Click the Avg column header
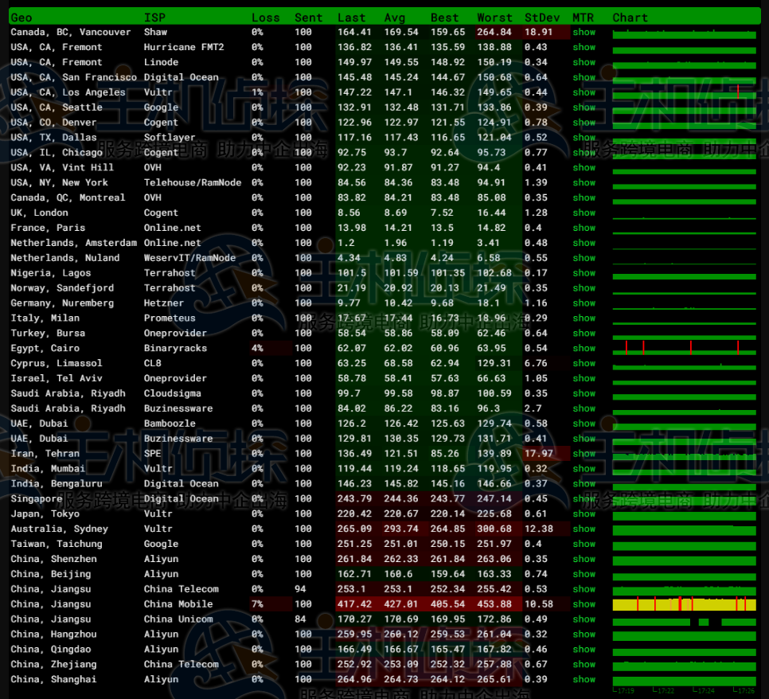 click(395, 18)
